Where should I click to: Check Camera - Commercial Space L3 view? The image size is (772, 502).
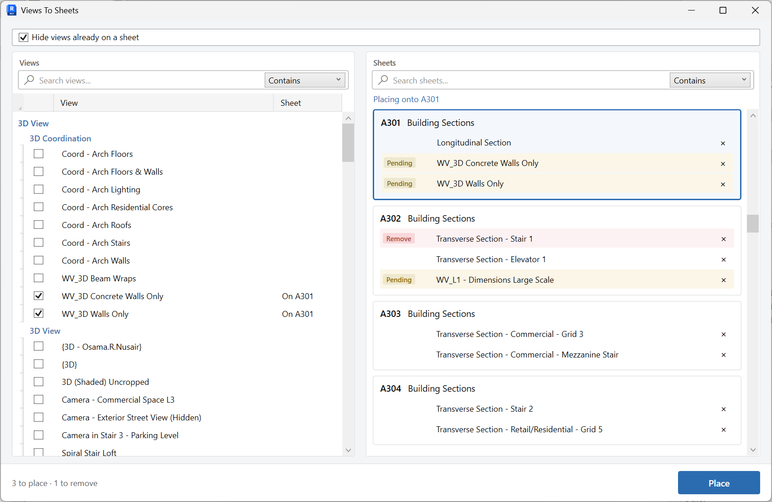click(39, 399)
